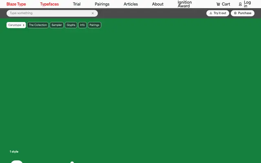Image resolution: width=261 pixels, height=163 pixels.
Task: Open the Trial page
Action: tap(77, 4)
